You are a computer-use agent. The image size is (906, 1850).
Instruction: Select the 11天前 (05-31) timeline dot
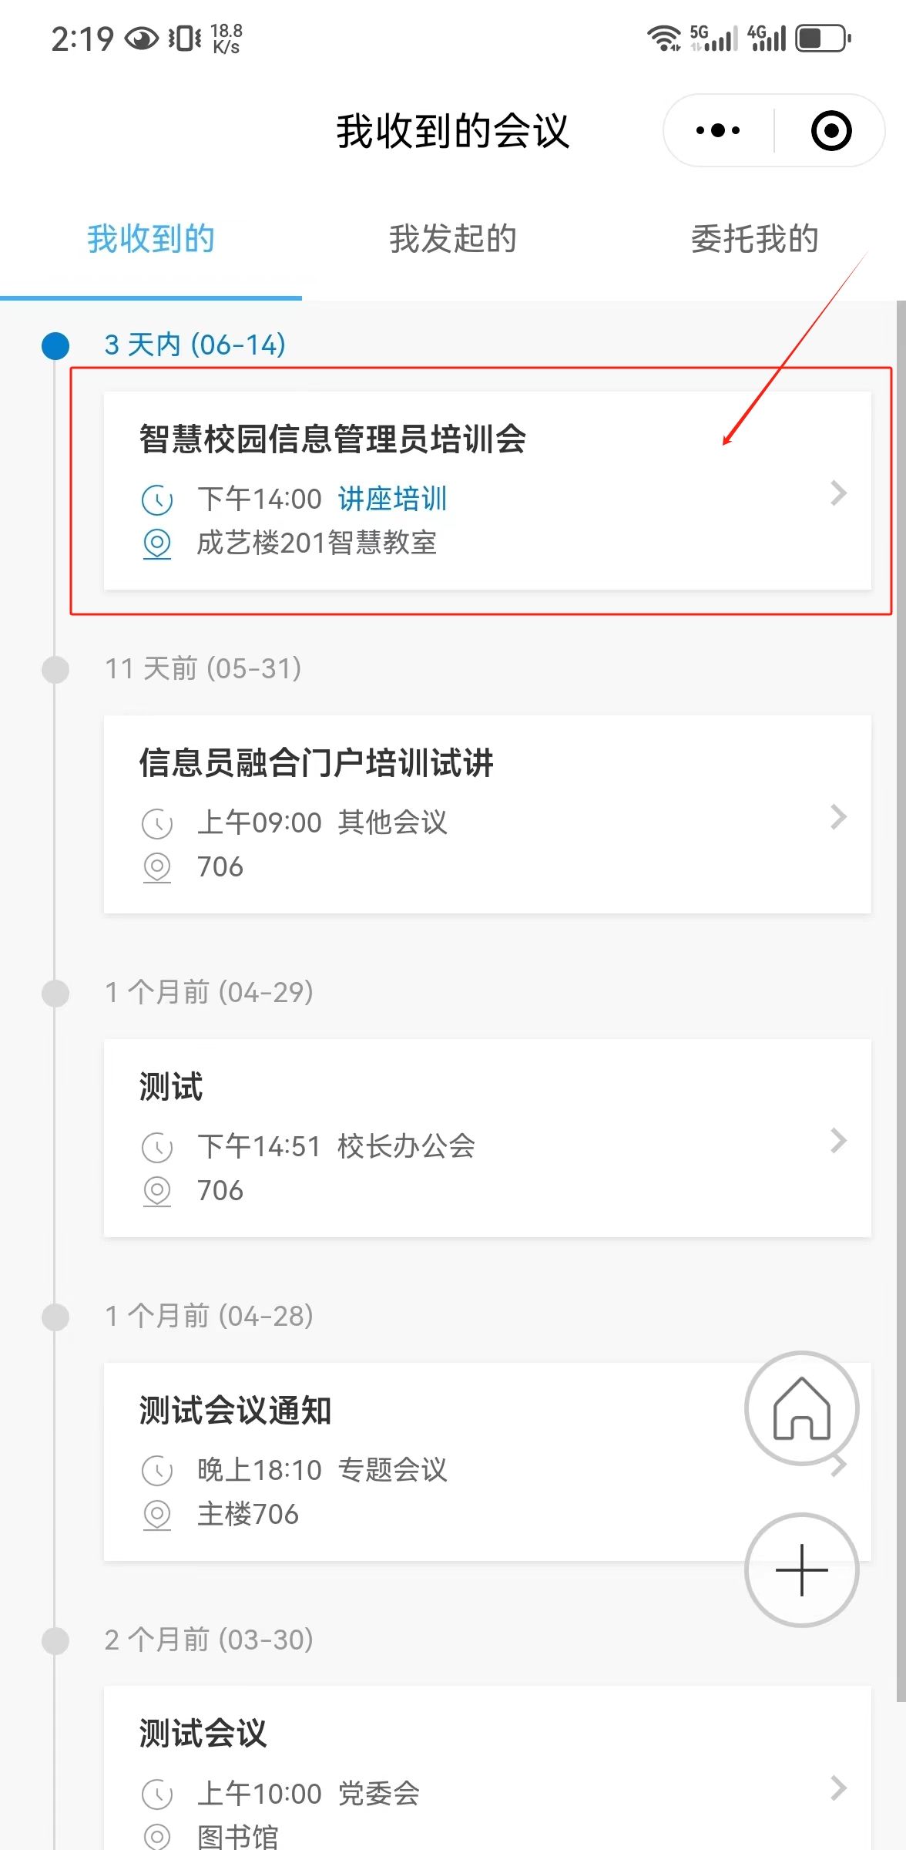click(55, 669)
